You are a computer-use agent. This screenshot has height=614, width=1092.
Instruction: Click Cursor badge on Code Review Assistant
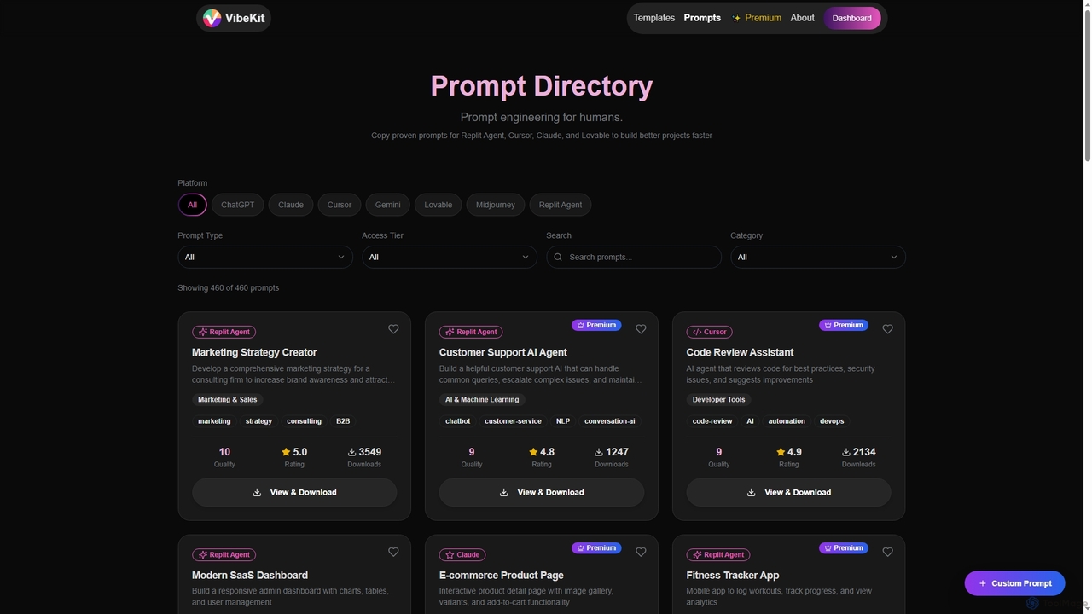[709, 332]
